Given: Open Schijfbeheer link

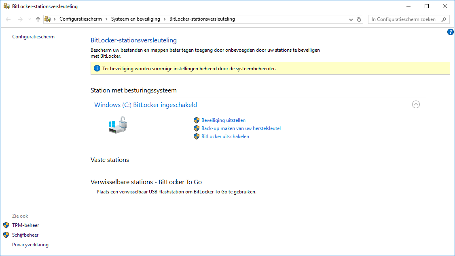Looking at the screenshot, I should (x=25, y=235).
